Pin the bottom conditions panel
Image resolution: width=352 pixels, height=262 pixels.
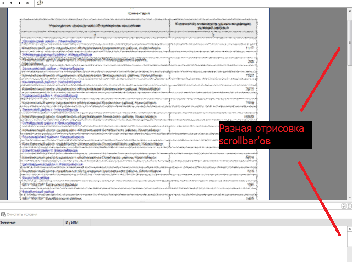click(x=343, y=206)
